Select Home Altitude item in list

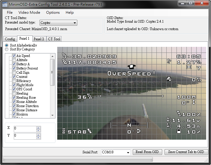pyautogui.click(x=26, y=102)
